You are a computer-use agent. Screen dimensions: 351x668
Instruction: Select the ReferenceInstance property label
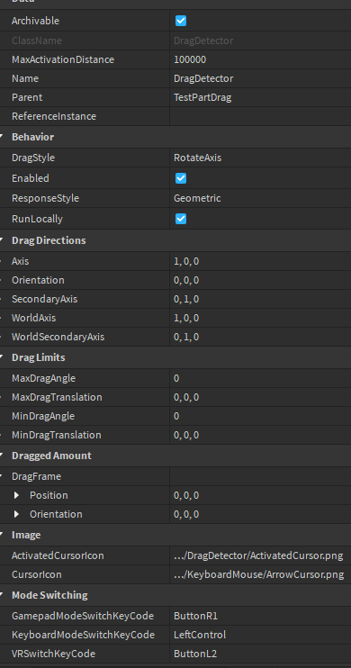[54, 116]
